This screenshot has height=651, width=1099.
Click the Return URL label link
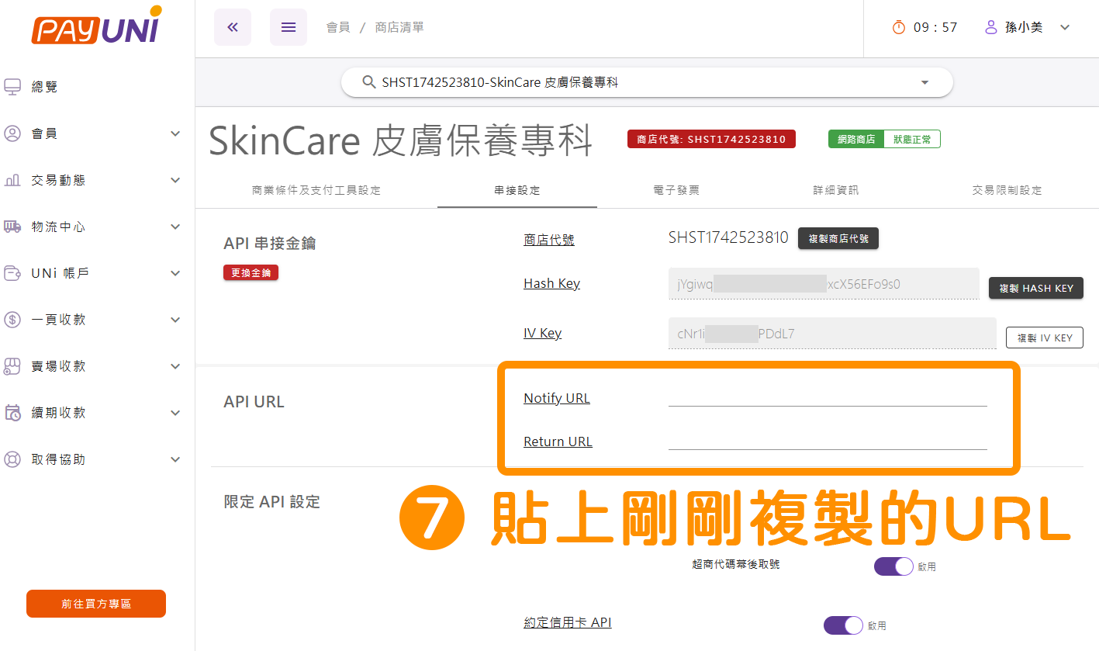558,442
